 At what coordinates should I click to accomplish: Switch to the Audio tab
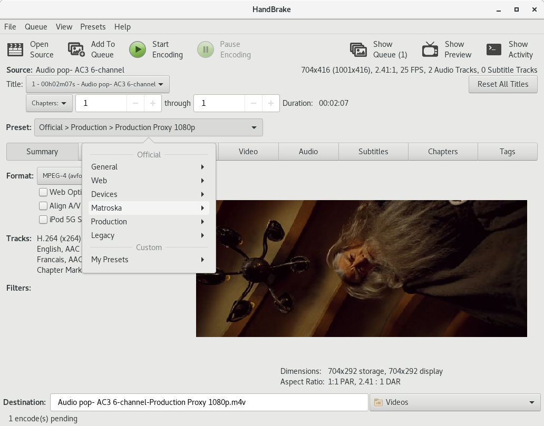coord(308,152)
